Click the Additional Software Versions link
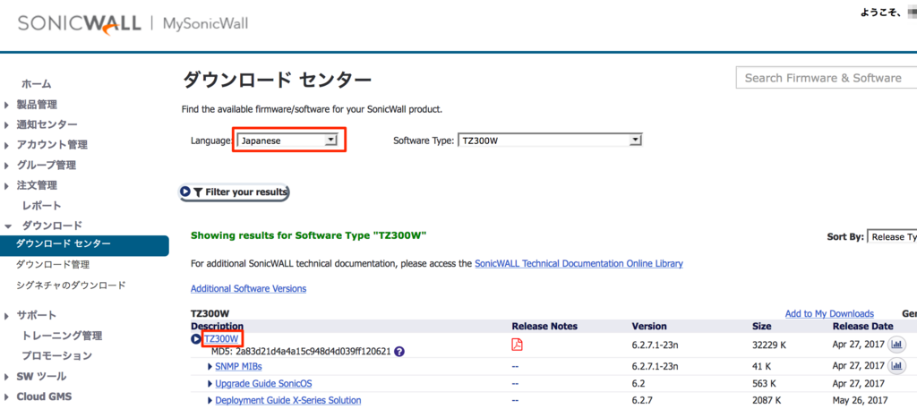Screen dimensions: 917x409 (x=249, y=289)
